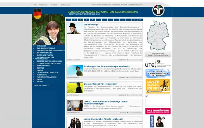The height and width of the screenshot is (128, 204).
Task: Open Energieeffizienz von Heizgeräten headline
Action: pos(100,84)
